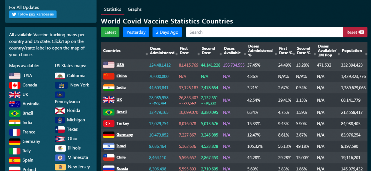Click the Israel flag in the table
This screenshot has width=371, height=171.
click(109, 146)
